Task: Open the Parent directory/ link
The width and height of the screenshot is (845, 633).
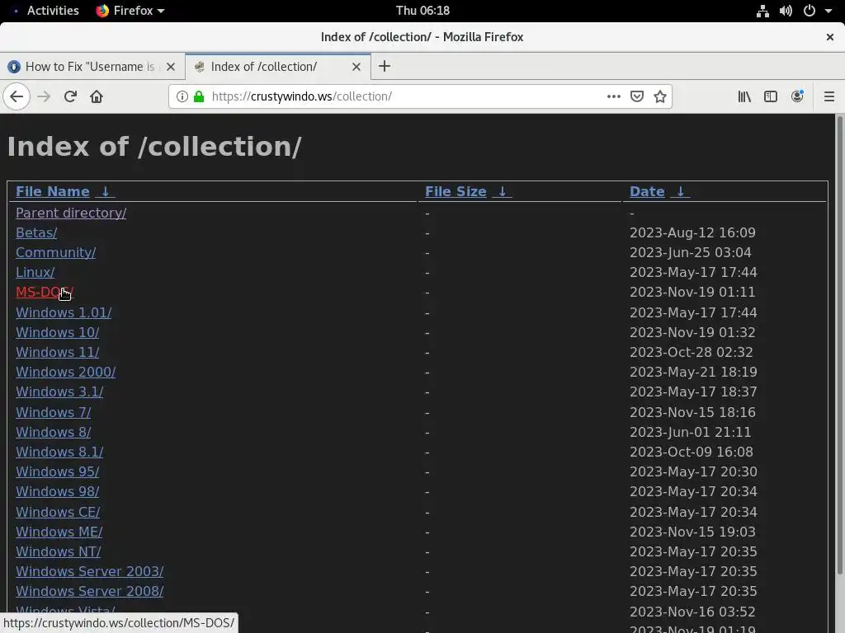Action: click(x=71, y=213)
